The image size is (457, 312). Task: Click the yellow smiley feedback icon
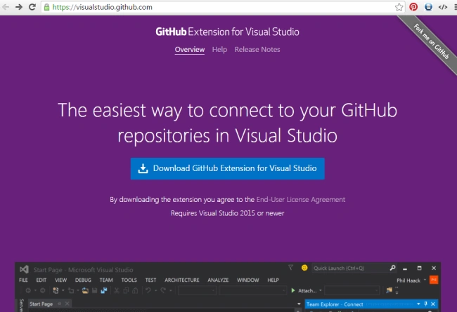click(x=304, y=268)
